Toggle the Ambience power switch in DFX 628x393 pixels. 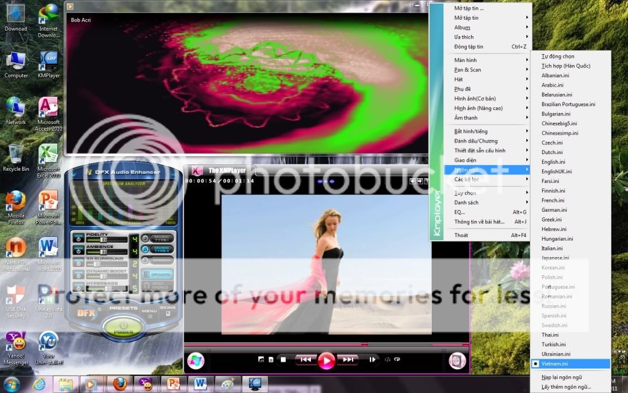[x=78, y=251]
